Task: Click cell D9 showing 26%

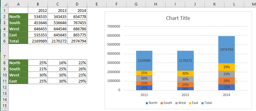Action: pos(77,69)
